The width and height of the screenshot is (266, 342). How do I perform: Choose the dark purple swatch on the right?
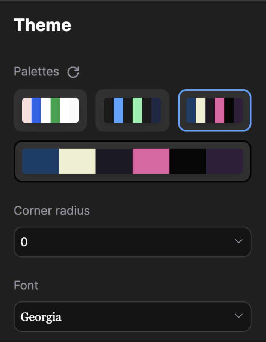pyautogui.click(x=224, y=161)
